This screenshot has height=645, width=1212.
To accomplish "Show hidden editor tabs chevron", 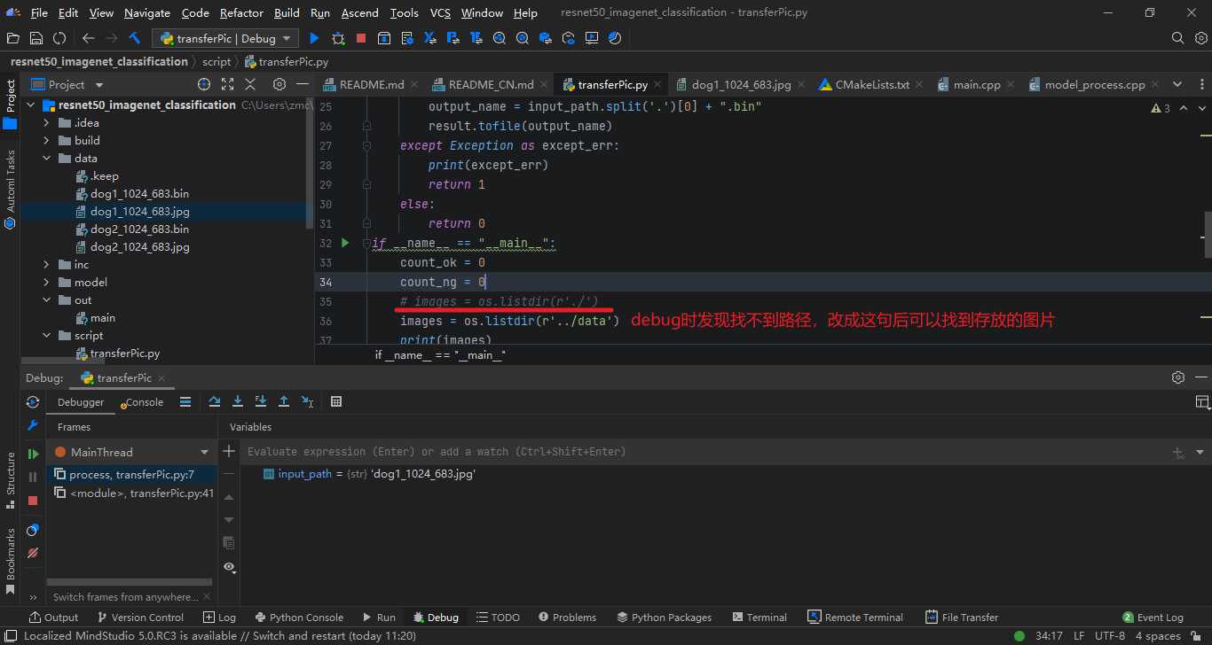I will tap(1177, 84).
